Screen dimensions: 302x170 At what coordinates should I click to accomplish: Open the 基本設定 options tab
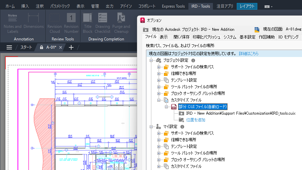tap(247, 37)
